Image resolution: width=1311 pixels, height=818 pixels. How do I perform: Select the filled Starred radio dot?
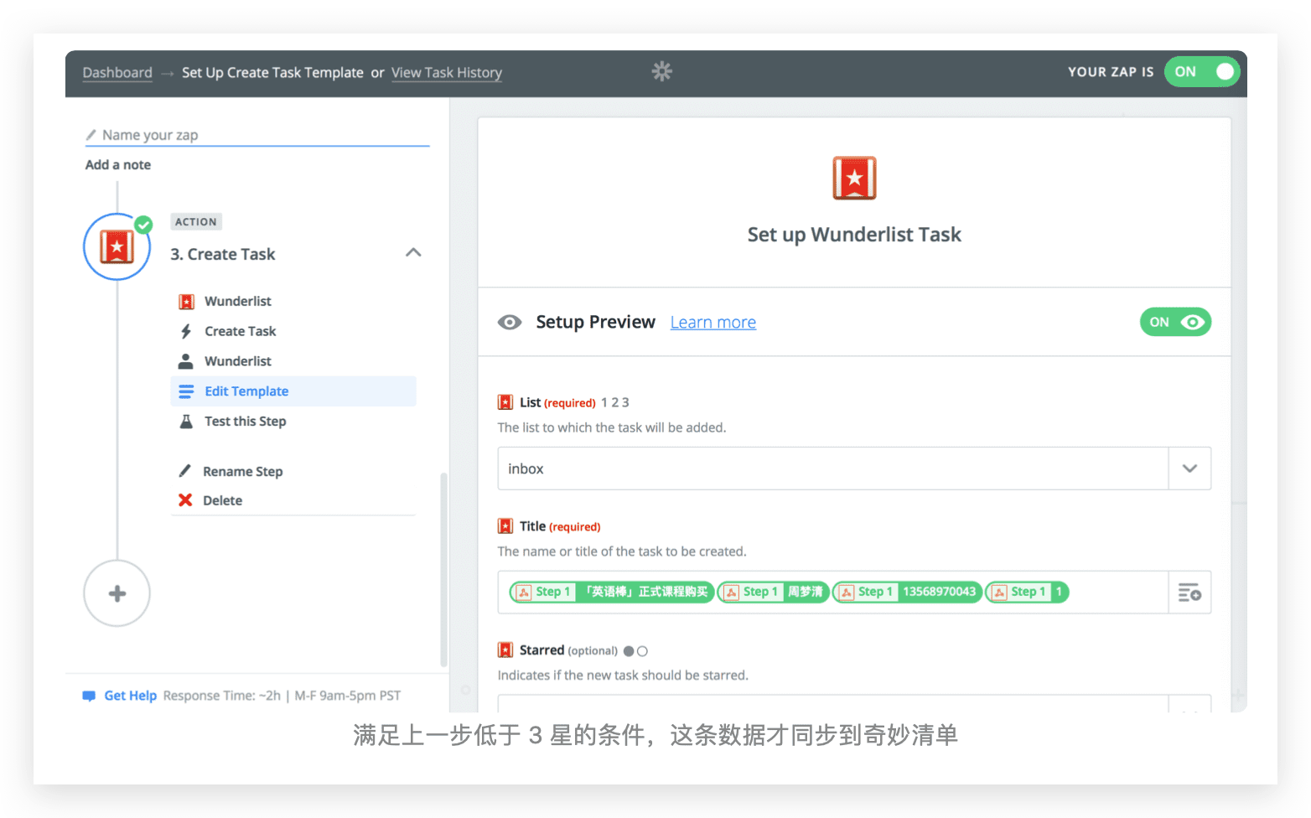[x=629, y=651]
